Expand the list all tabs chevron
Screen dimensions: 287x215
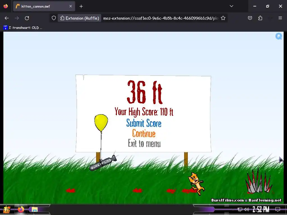[x=231, y=6]
